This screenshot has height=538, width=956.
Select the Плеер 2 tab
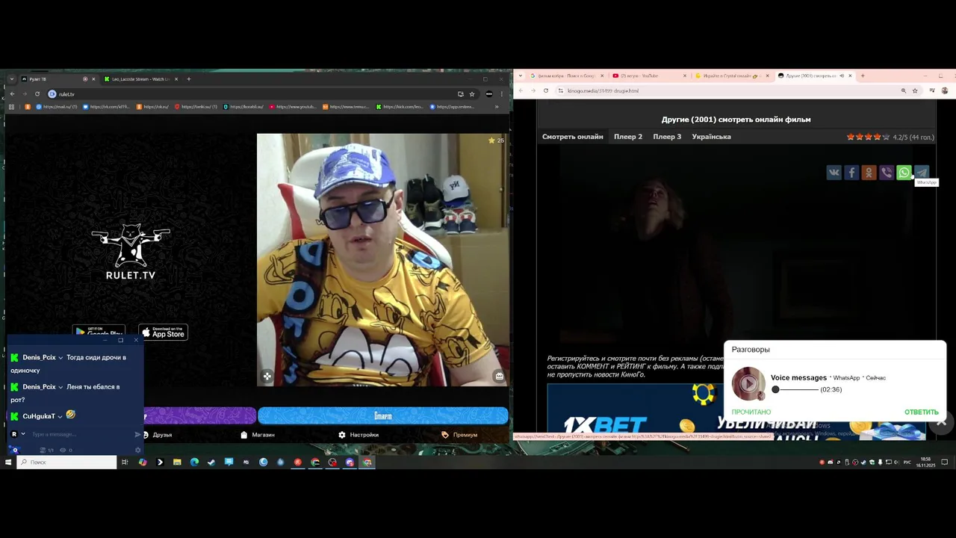click(628, 137)
